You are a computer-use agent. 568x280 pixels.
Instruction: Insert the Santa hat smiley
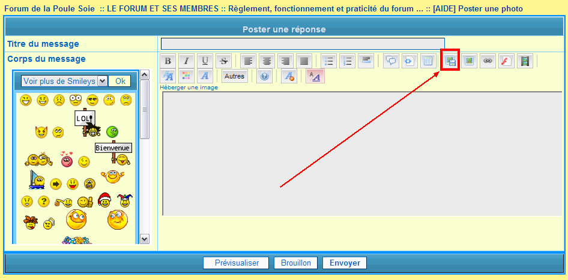tap(104, 200)
